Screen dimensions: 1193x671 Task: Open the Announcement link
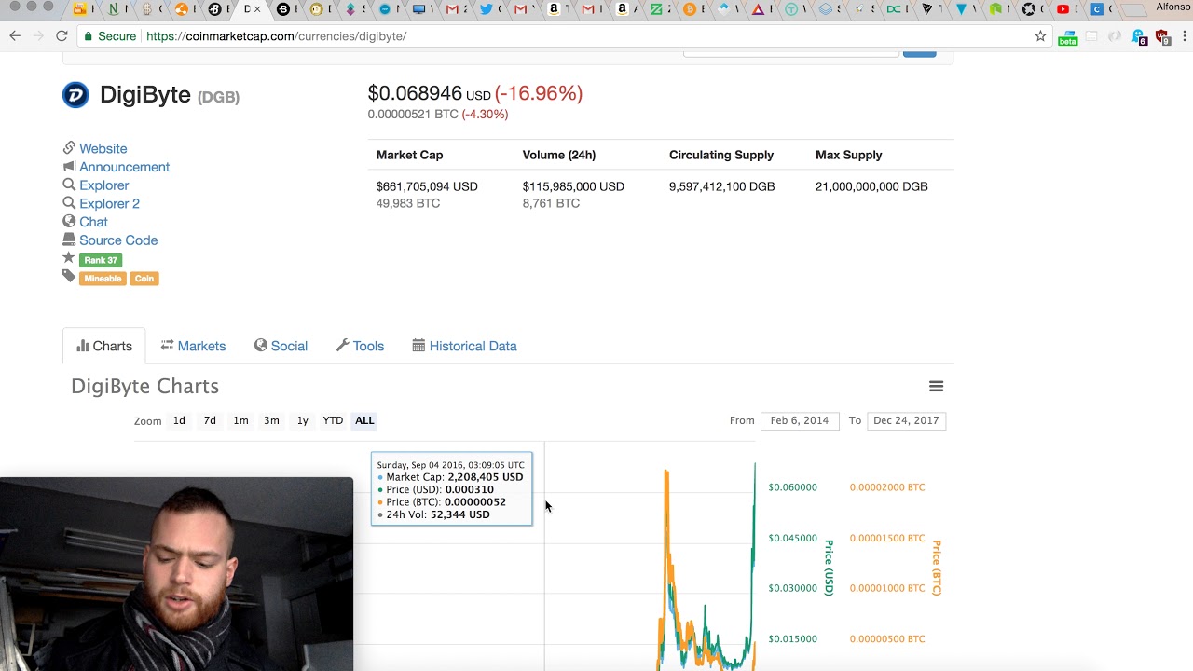click(x=124, y=167)
